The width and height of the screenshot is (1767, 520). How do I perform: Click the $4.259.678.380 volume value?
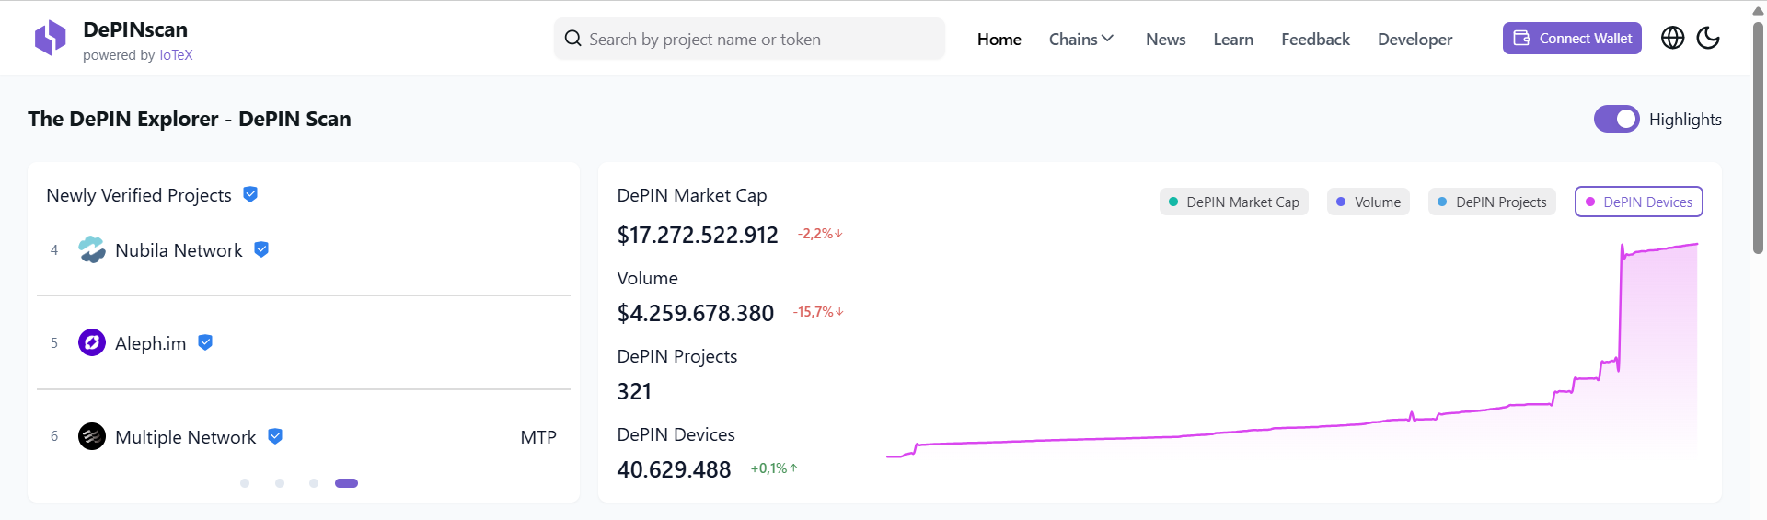click(696, 313)
